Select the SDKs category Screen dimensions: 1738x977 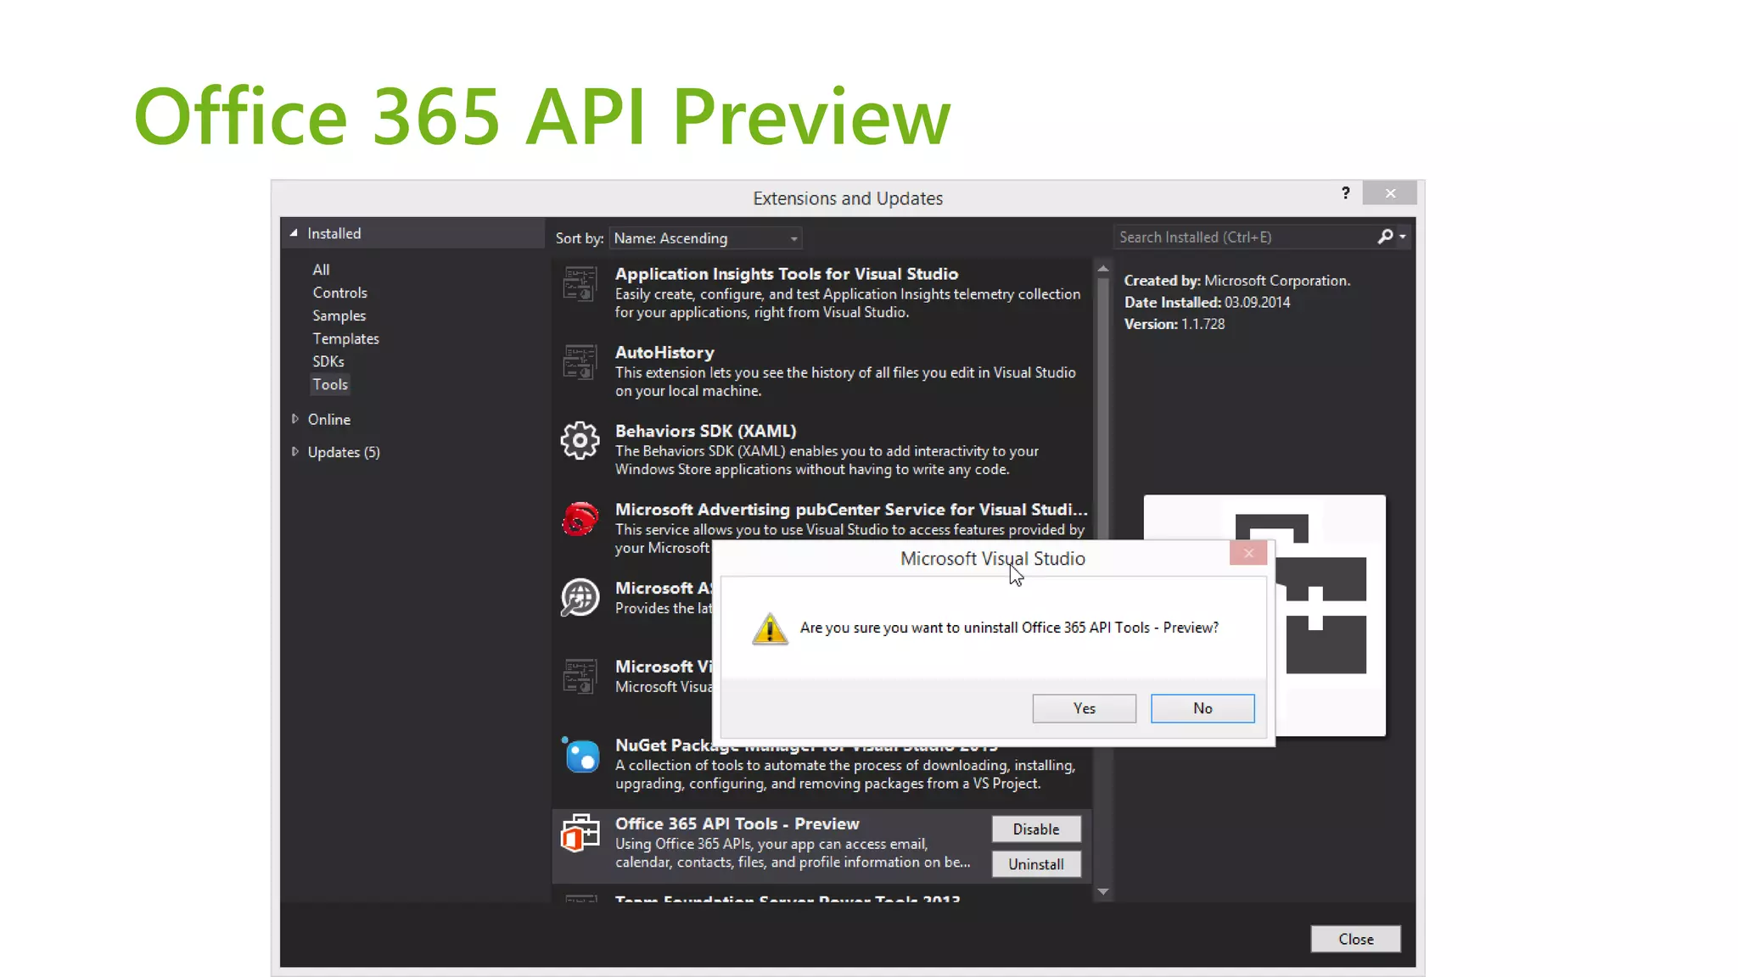tap(328, 361)
